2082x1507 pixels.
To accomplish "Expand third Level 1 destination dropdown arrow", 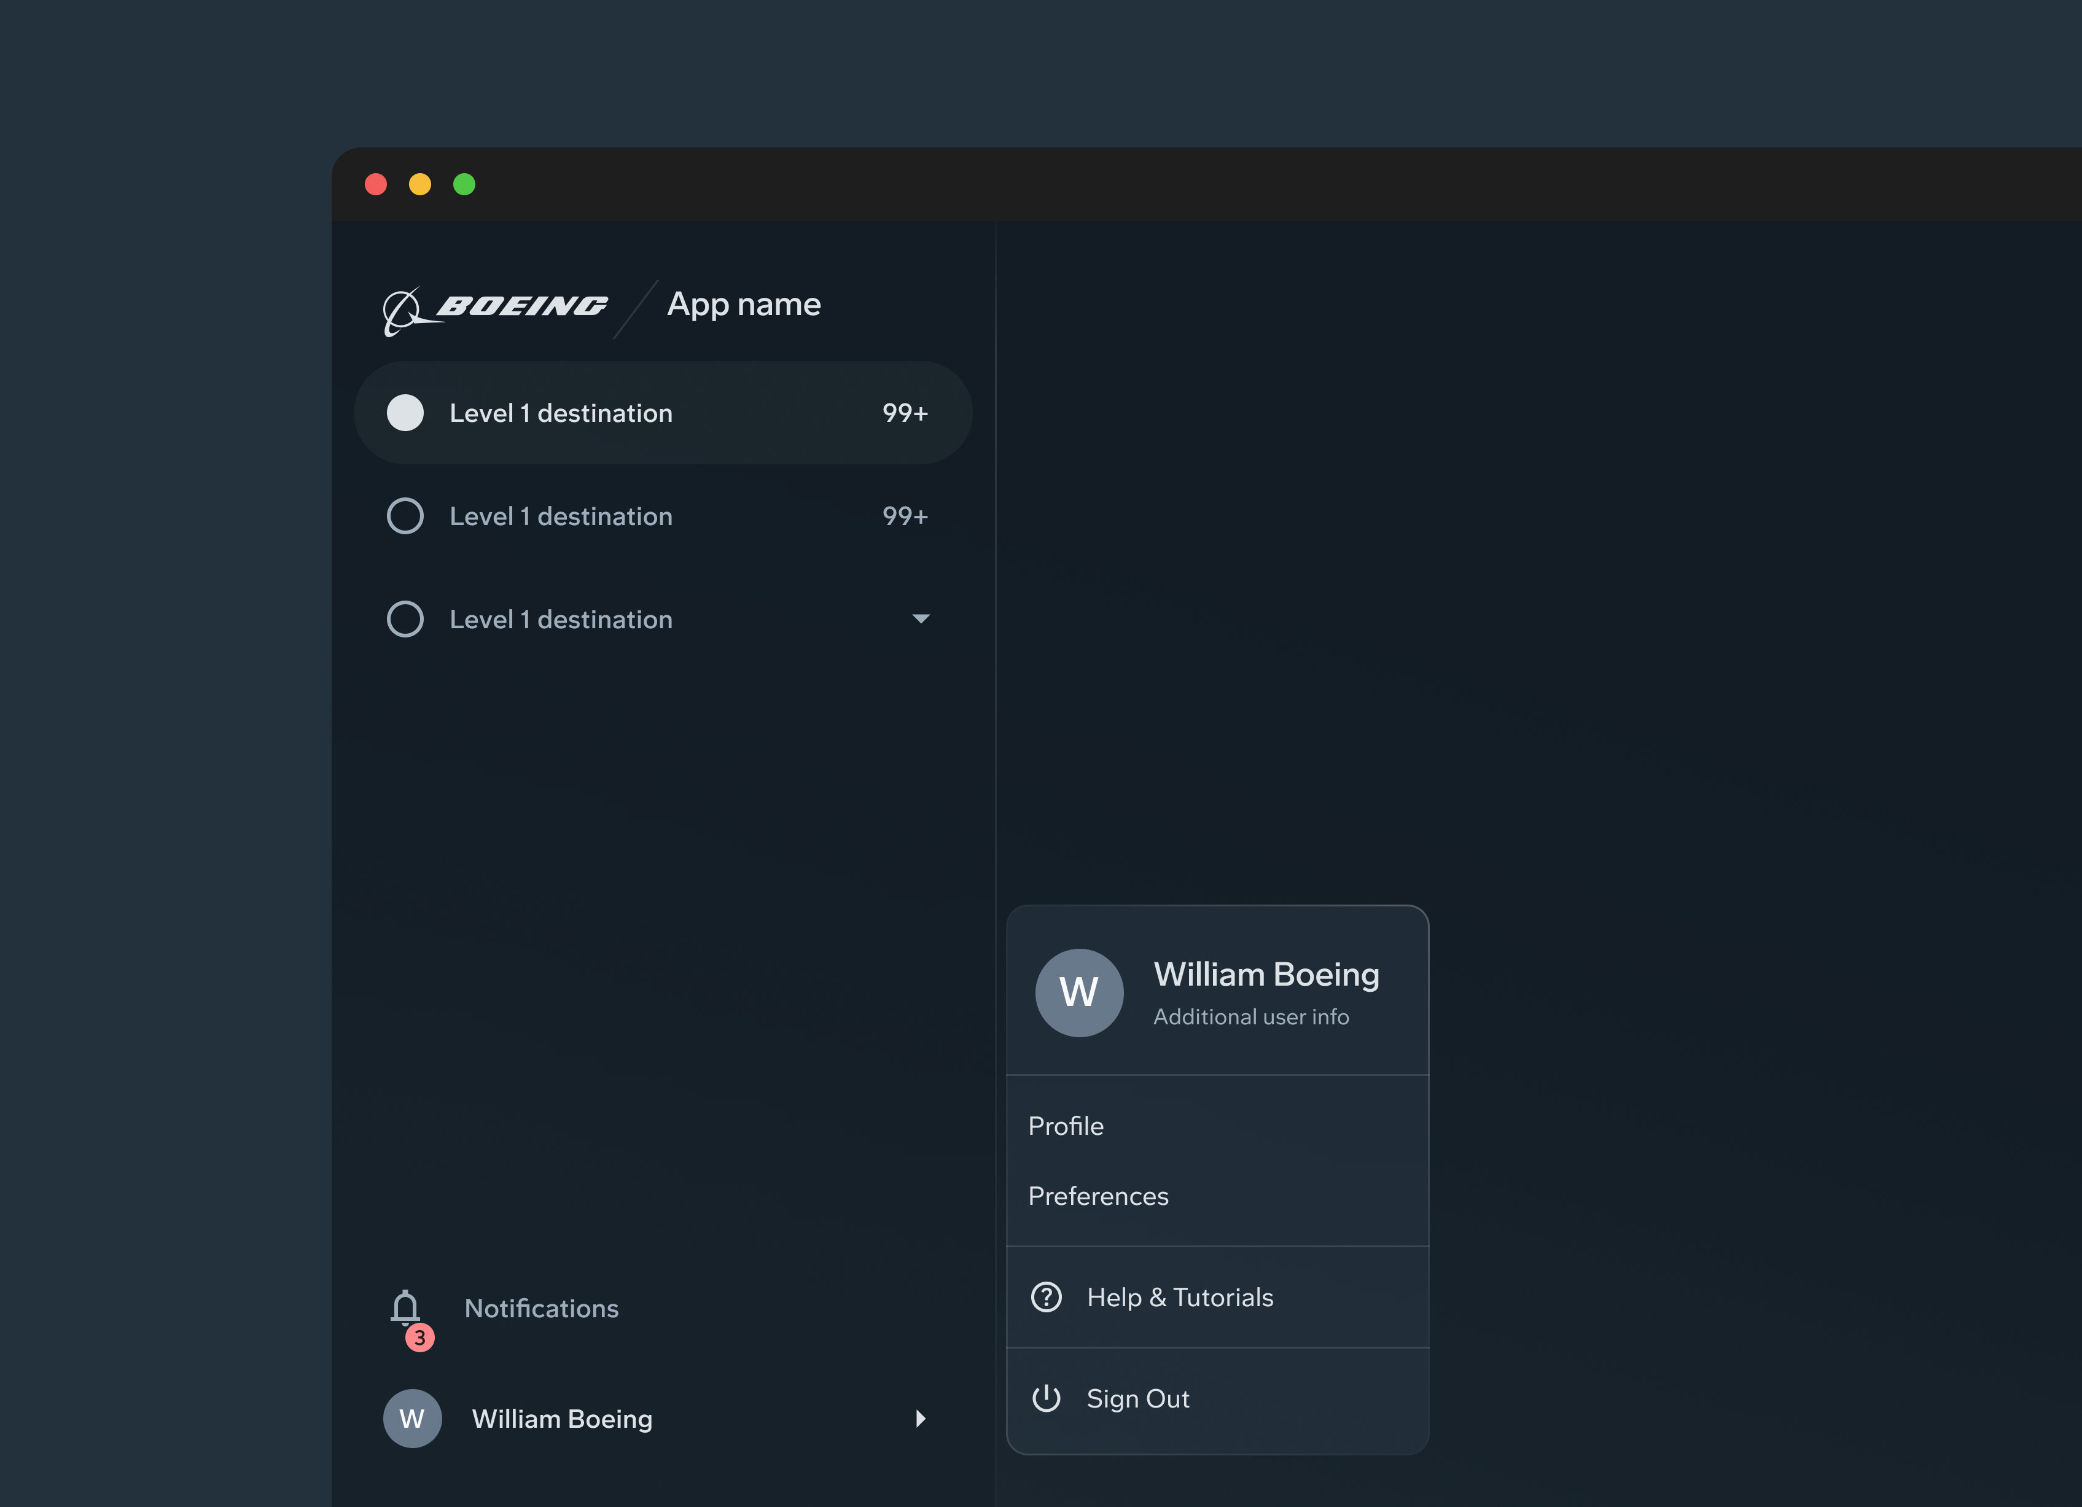I will tap(921, 618).
